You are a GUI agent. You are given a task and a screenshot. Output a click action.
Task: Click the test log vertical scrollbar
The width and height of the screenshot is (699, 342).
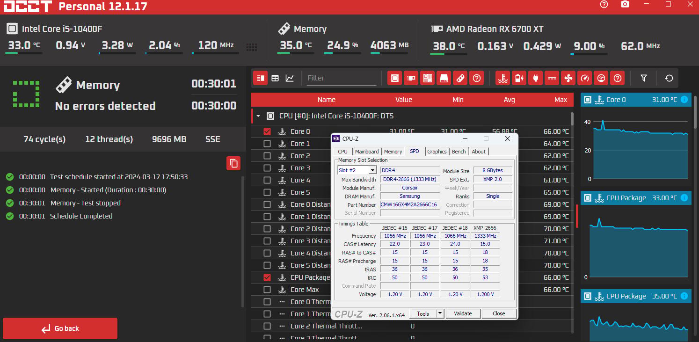click(x=242, y=241)
